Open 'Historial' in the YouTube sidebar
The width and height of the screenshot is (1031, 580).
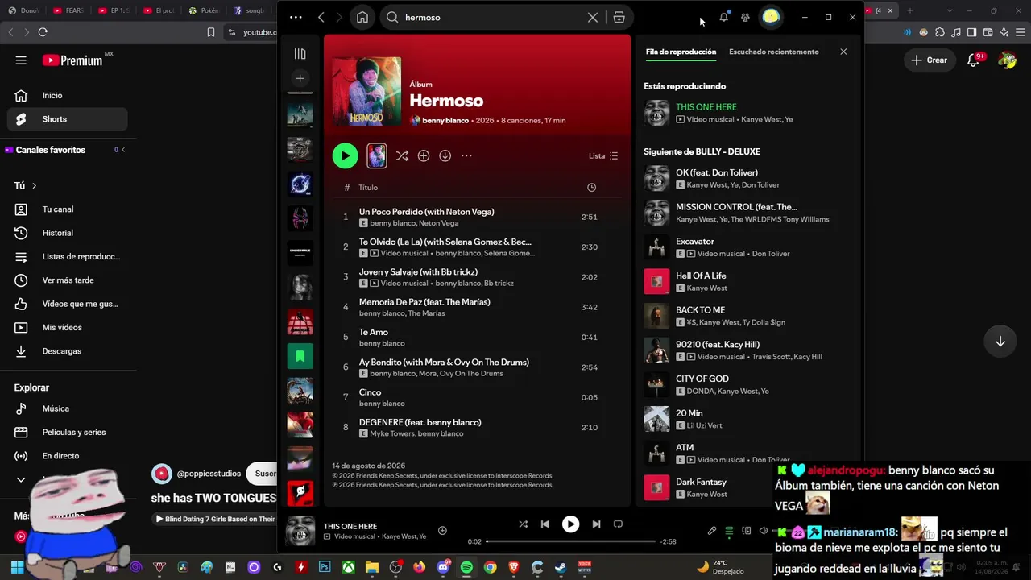68,233
